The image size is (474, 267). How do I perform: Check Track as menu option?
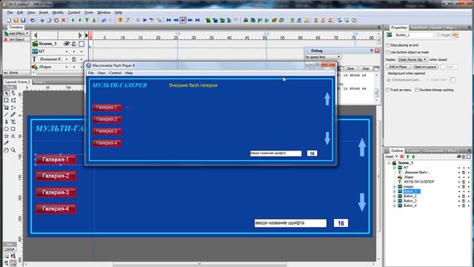coord(388,90)
